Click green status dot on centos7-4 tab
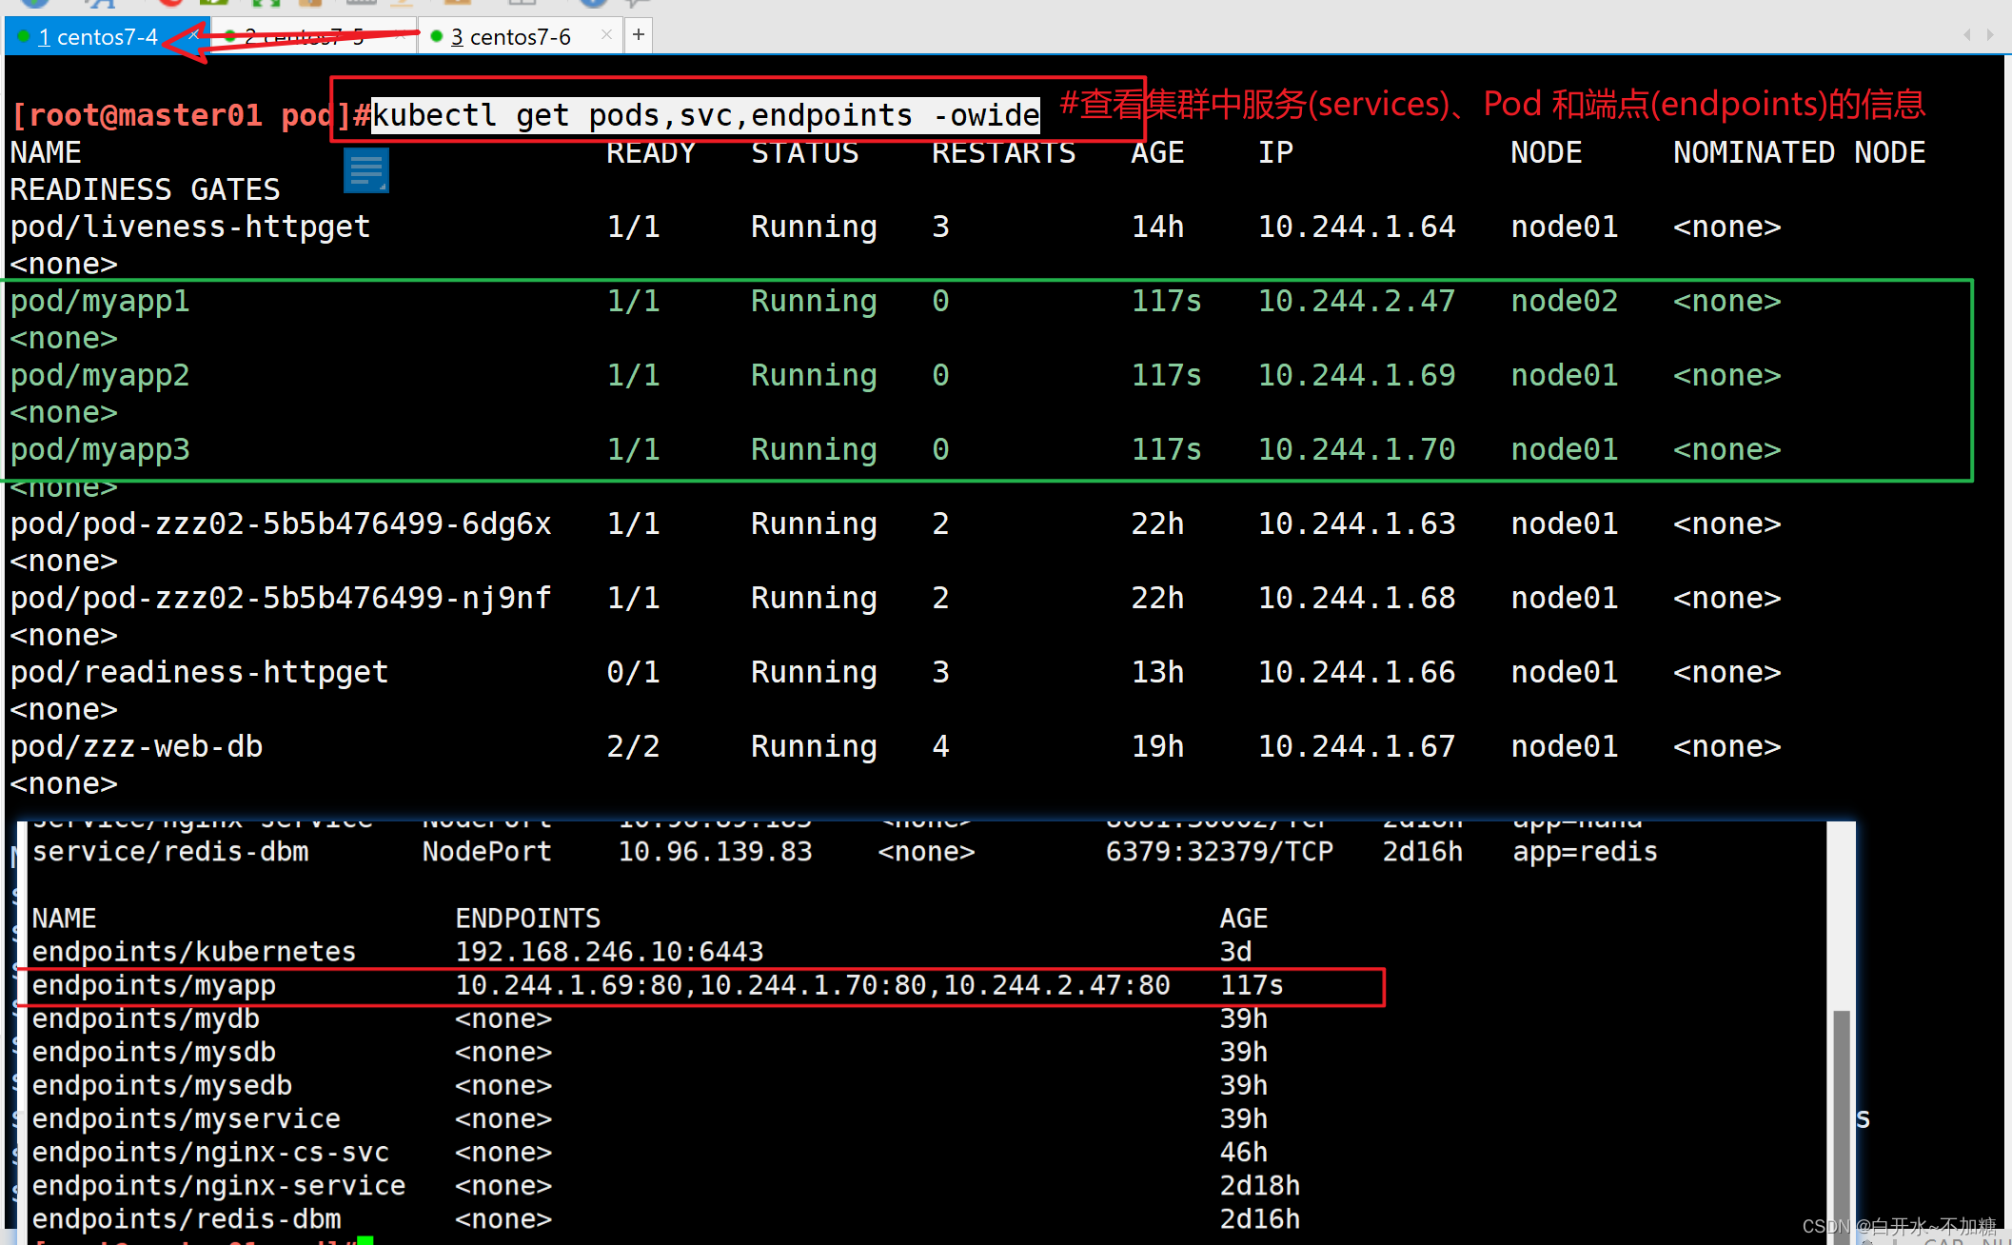The width and height of the screenshot is (2012, 1245). click(24, 36)
